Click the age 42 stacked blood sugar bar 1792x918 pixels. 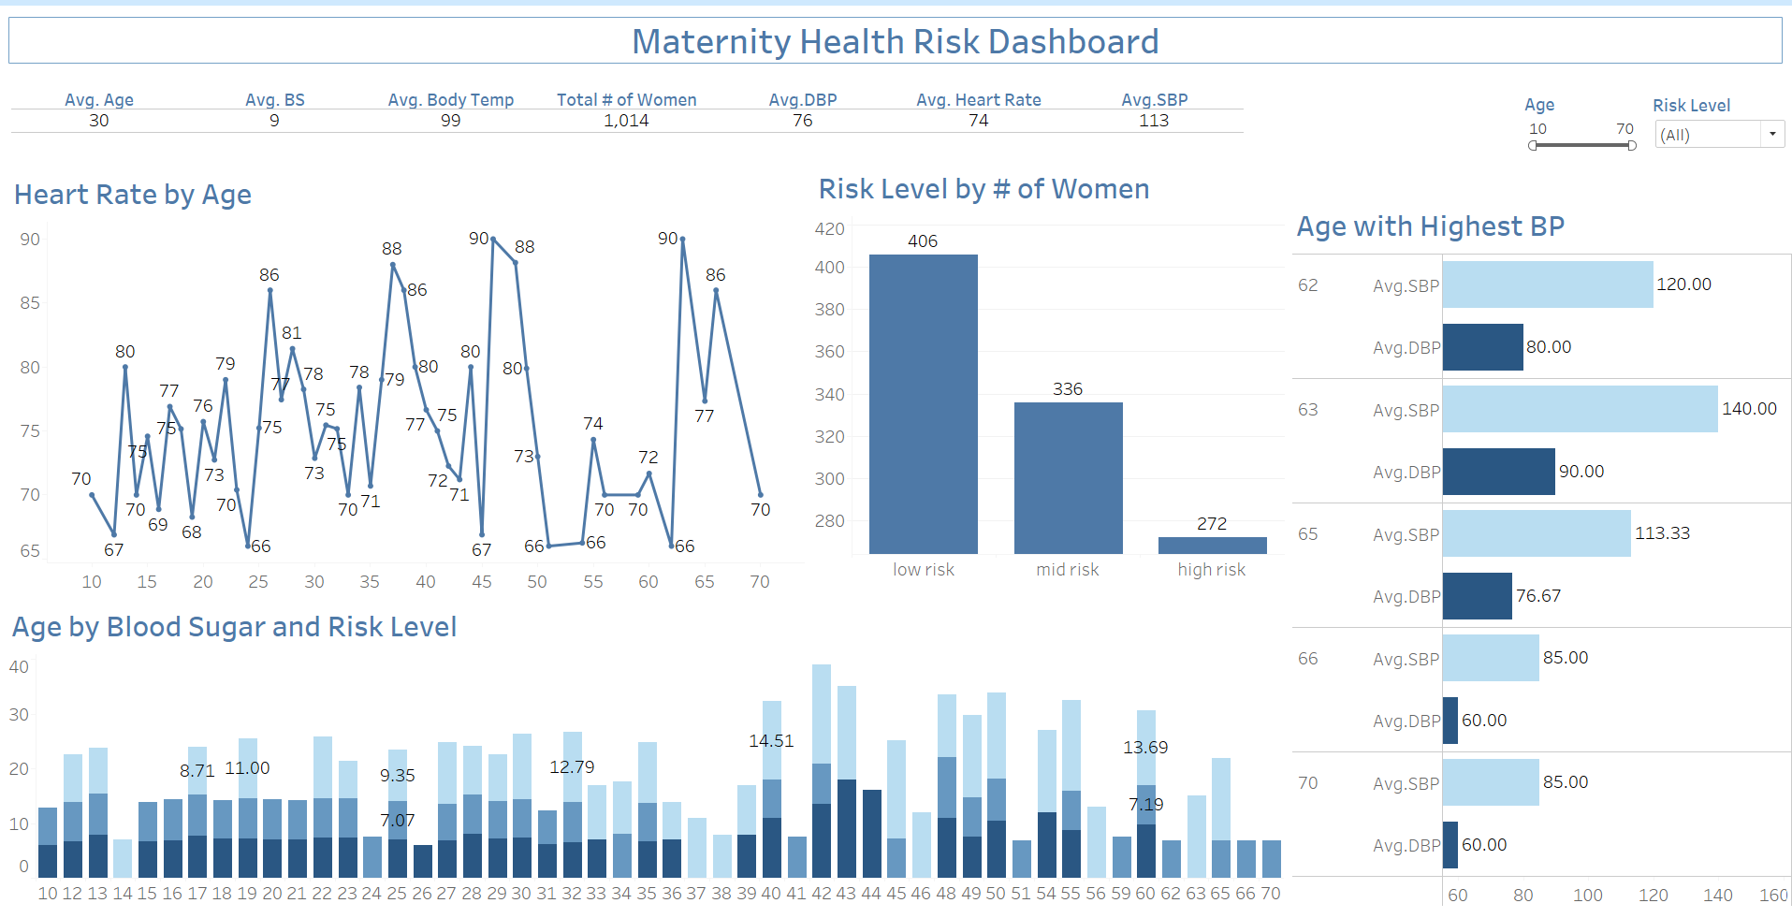pyautogui.click(x=822, y=772)
